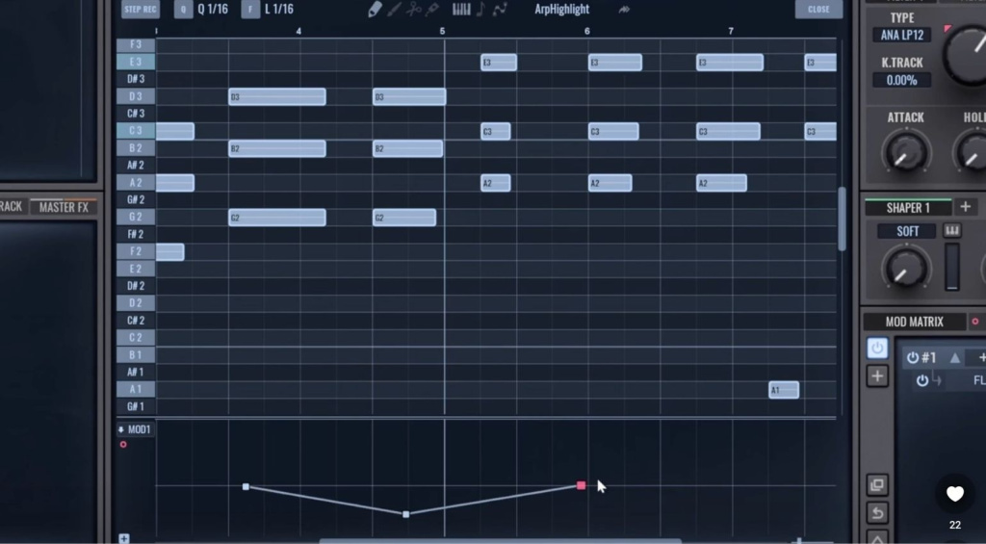Screen dimensions: 986x544
Task: Select the MOD MATRIX tab
Action: pyautogui.click(x=915, y=322)
